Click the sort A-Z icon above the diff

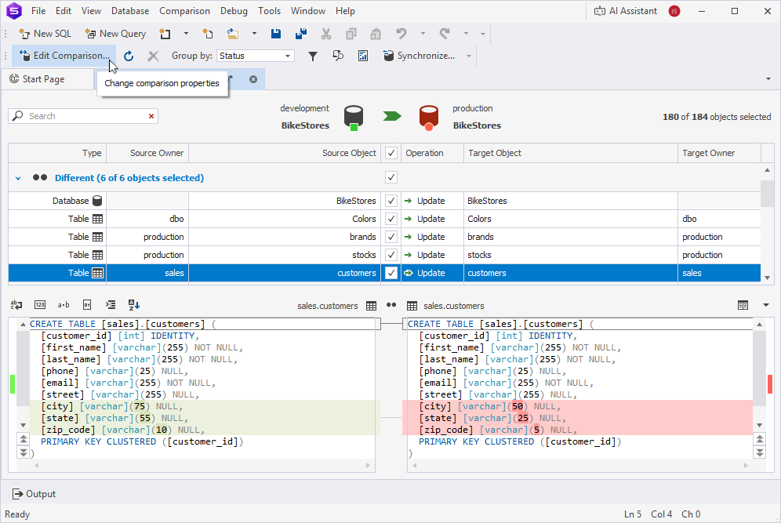pos(133,304)
